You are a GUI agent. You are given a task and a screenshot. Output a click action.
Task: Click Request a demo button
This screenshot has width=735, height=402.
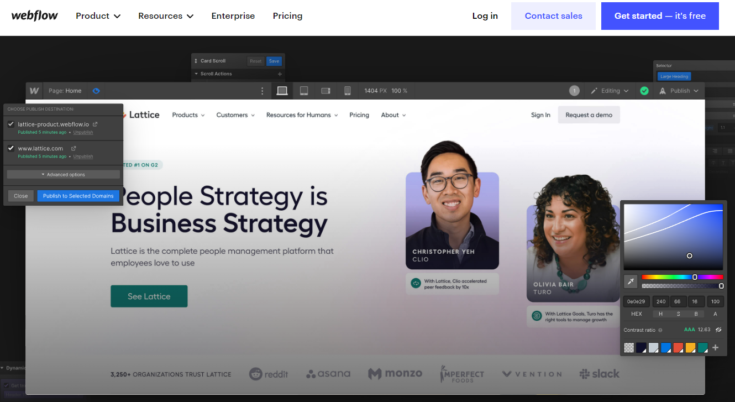pos(589,115)
